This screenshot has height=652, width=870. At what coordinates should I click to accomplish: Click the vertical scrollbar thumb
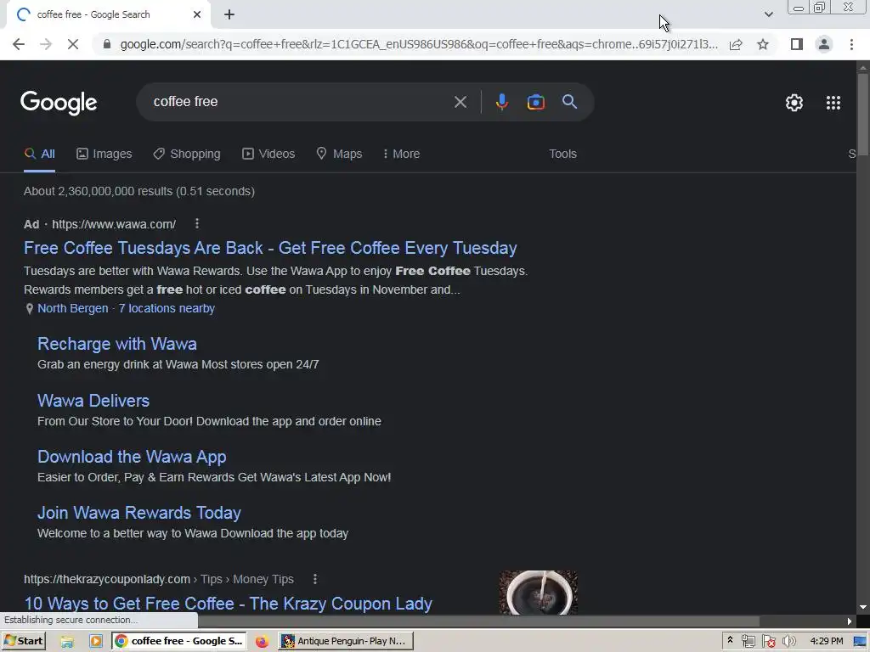pos(863,114)
